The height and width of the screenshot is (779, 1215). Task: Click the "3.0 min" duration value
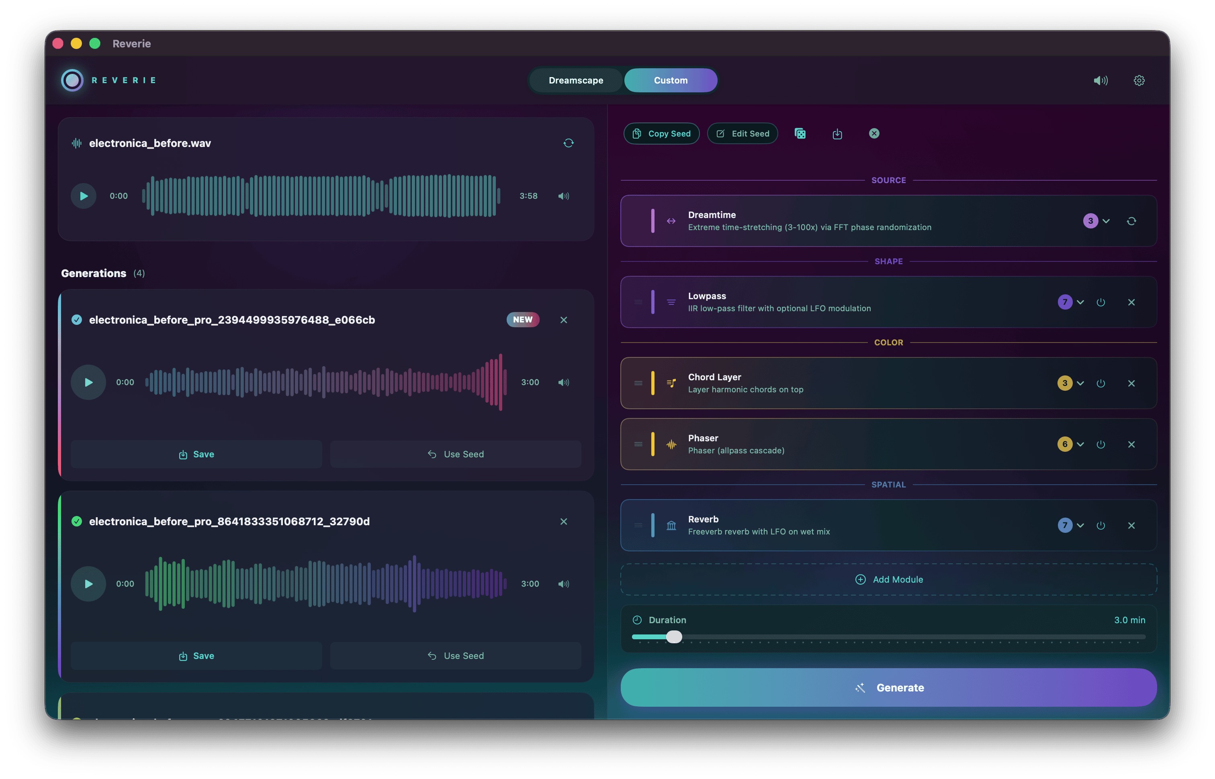[x=1129, y=620]
